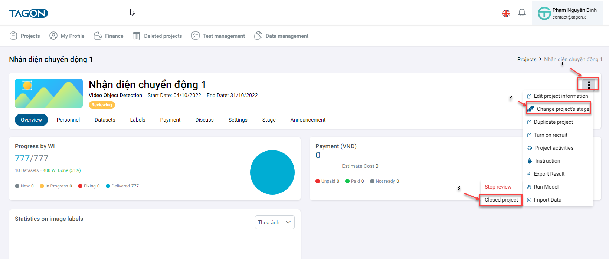This screenshot has width=609, height=259.
Task: Select Edit project information
Action: tap(560, 96)
